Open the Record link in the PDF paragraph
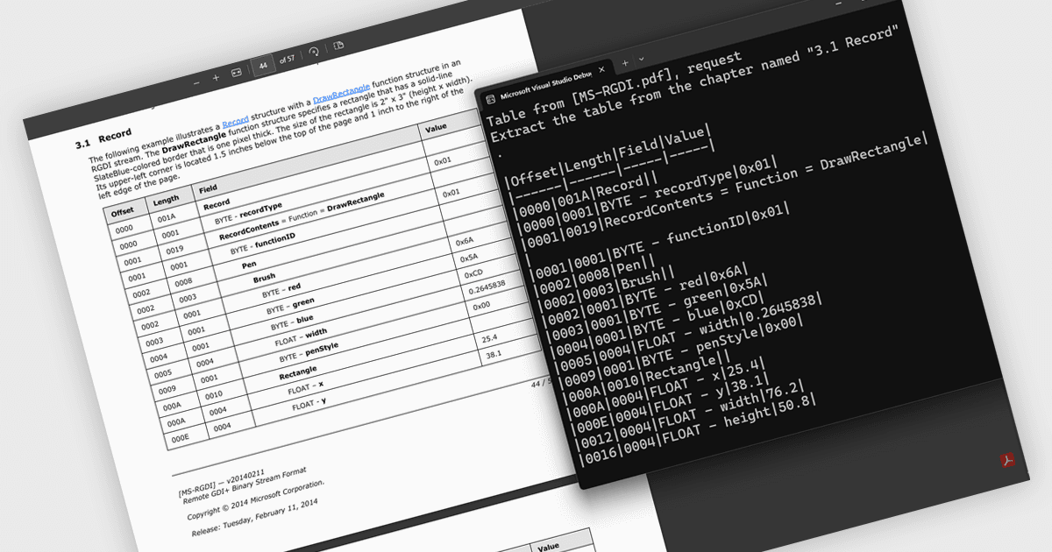The height and width of the screenshot is (552, 1052). 235,123
